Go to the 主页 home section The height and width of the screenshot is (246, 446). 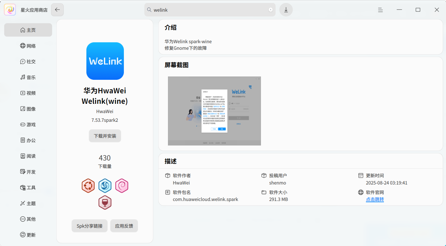coord(28,30)
